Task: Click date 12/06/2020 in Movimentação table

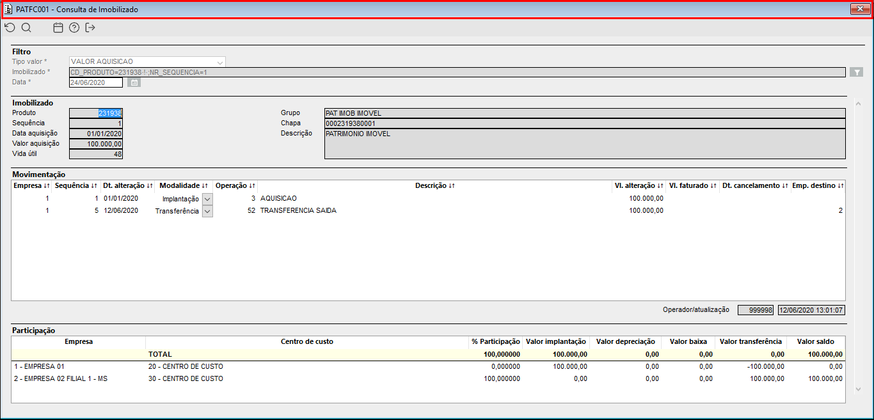Action: coord(121,211)
